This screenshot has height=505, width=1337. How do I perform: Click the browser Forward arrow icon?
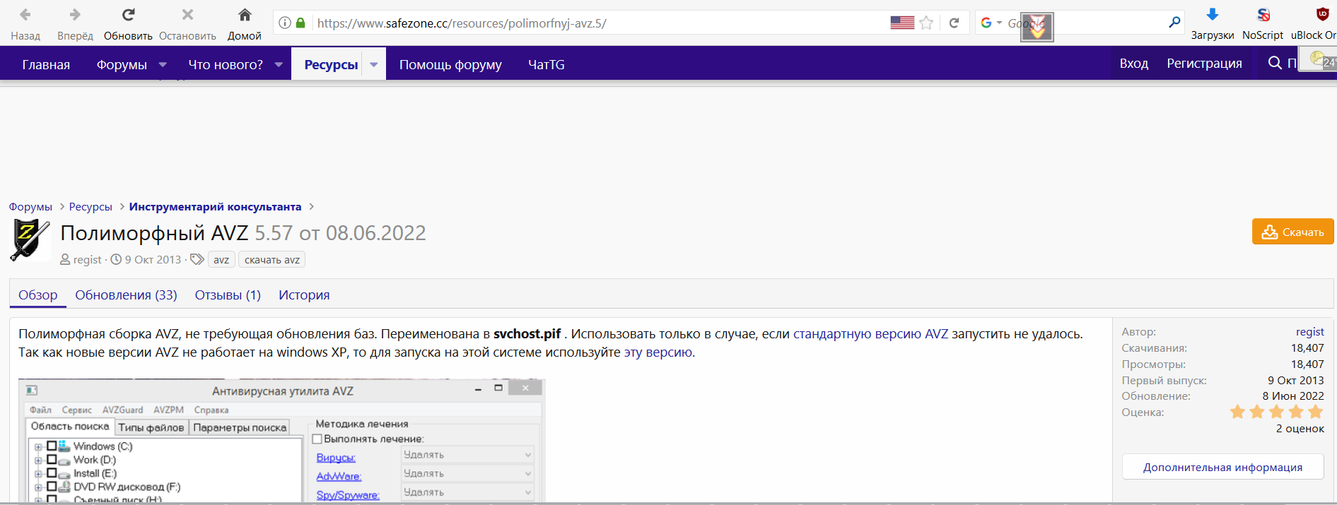tap(75, 14)
